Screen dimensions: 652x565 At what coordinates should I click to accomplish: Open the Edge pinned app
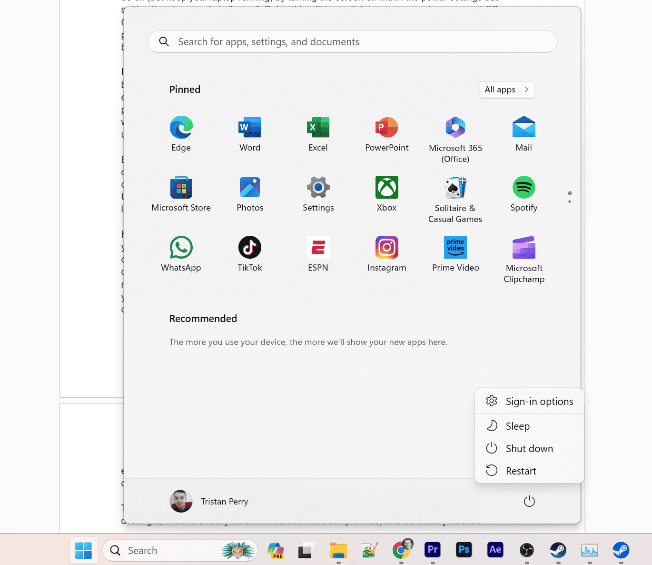[x=181, y=134]
